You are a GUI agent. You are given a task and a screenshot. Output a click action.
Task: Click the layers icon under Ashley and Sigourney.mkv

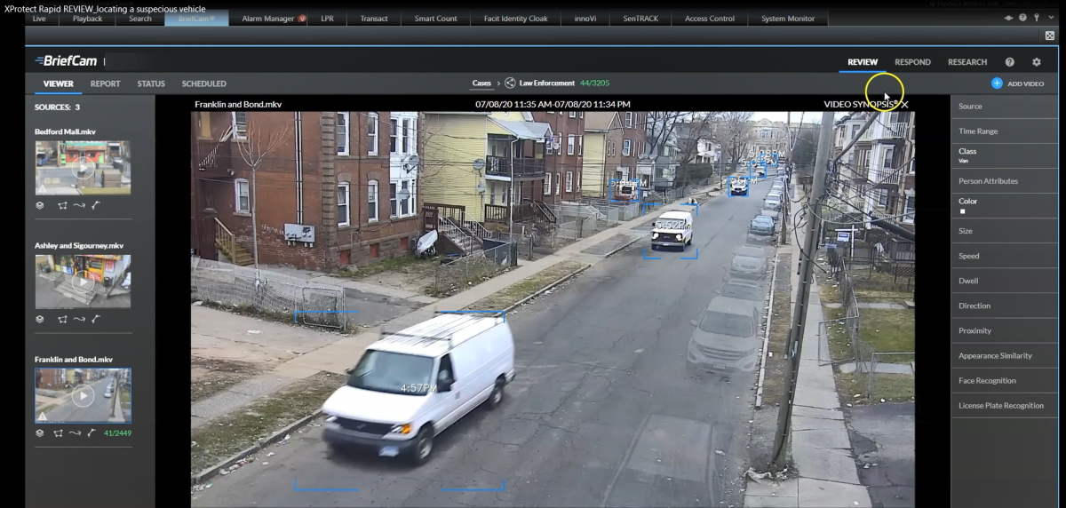point(40,319)
